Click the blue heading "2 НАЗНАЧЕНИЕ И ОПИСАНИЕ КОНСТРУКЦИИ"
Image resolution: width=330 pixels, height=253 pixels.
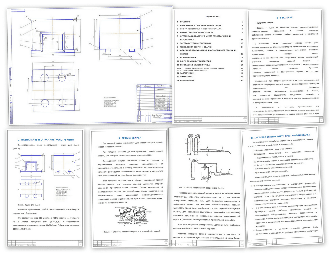46,140
